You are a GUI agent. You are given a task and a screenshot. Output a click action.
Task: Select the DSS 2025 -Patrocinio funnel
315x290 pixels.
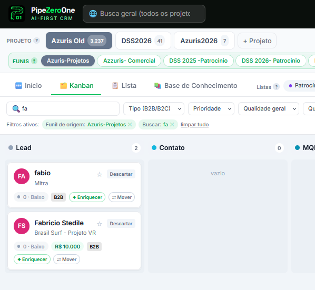click(x=199, y=61)
